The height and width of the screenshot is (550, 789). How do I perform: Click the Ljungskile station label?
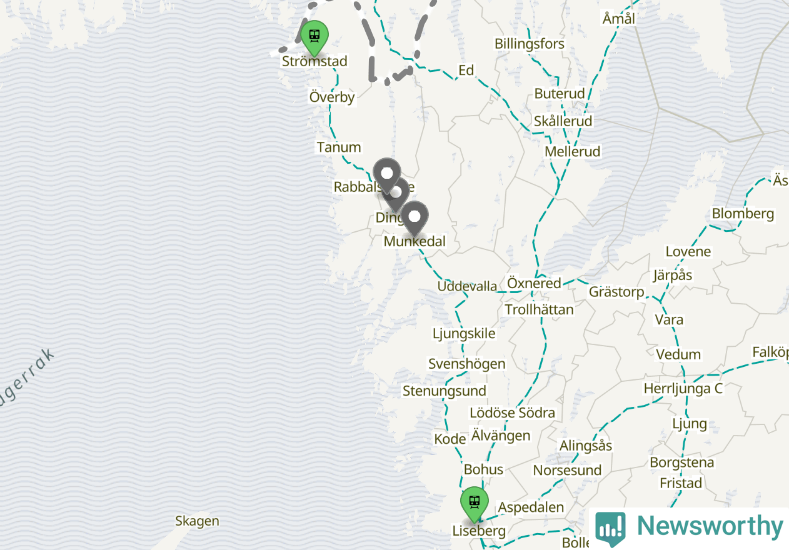(x=464, y=334)
